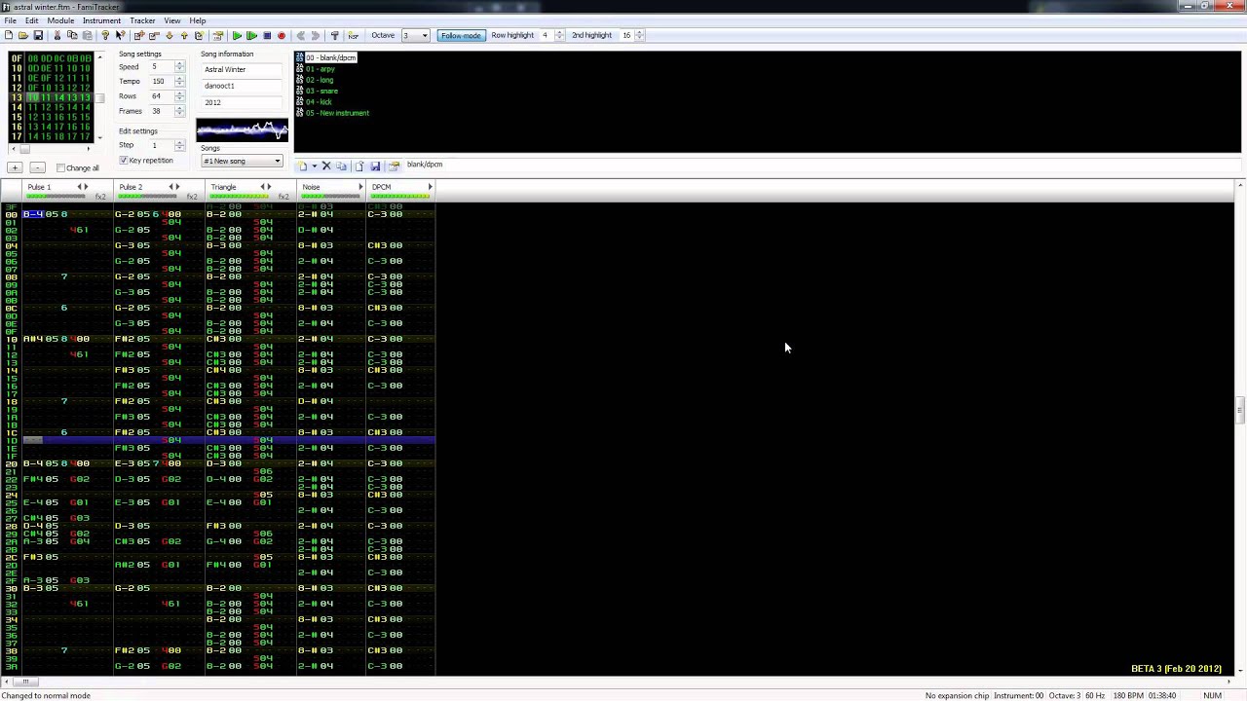Open module properties icon
Viewport: 1247px width, 701px height.
coord(217,35)
